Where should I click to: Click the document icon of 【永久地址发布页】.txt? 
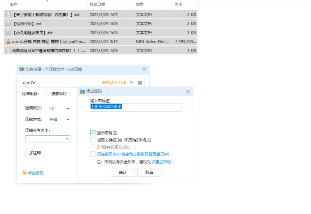tap(8, 33)
